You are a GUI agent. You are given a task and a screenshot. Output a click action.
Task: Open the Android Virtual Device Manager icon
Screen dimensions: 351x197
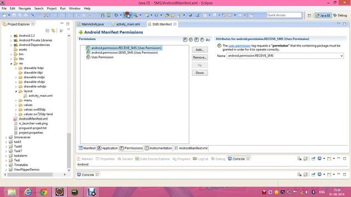tap(109, 15)
